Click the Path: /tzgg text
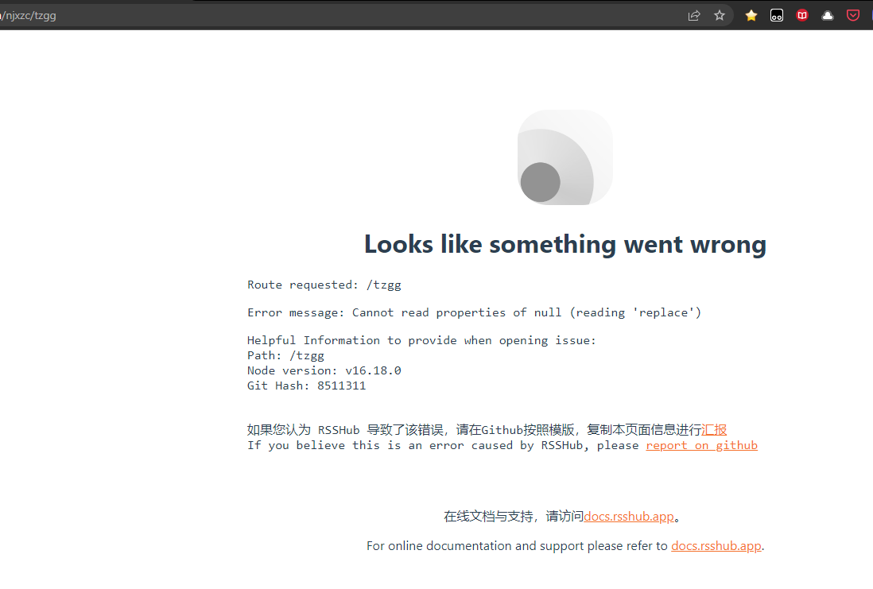 pos(285,355)
